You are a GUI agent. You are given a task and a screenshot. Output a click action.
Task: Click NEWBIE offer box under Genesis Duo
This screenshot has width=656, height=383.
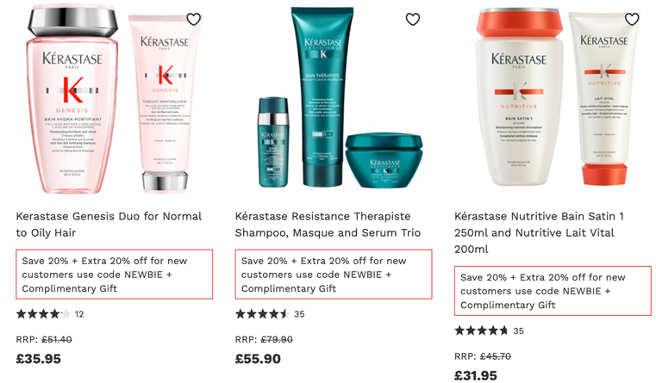114,275
